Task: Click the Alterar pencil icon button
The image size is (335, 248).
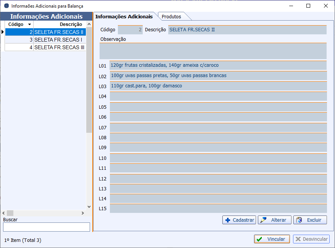Action: point(274,220)
